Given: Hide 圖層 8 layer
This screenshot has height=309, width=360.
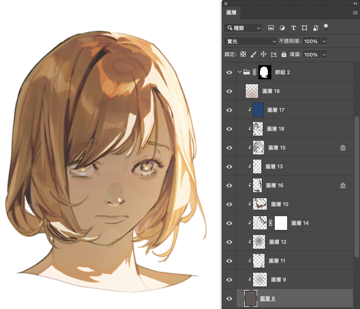Looking at the screenshot, I should tap(229, 298).
